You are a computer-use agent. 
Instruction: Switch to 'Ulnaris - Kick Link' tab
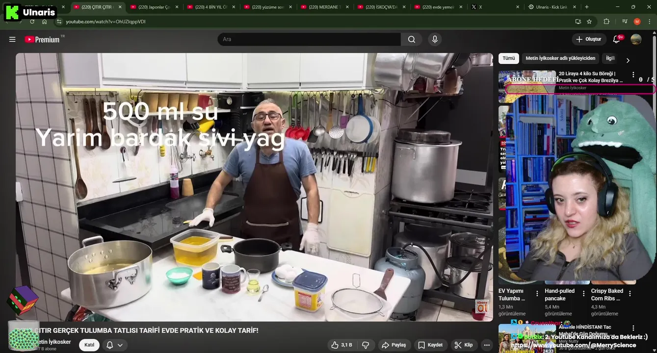552,7
